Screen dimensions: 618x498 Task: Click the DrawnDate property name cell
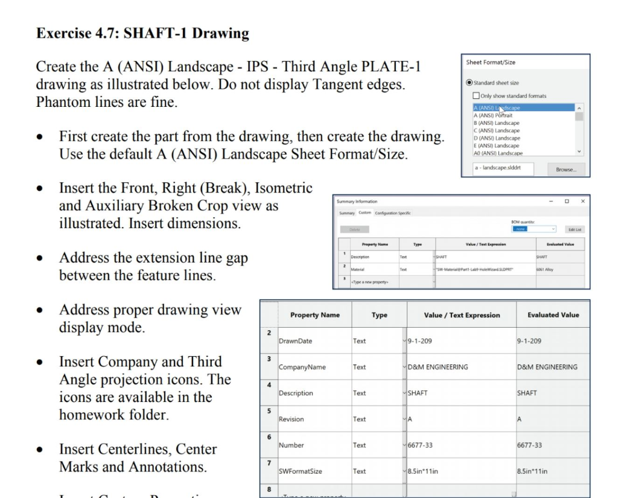[314, 340]
